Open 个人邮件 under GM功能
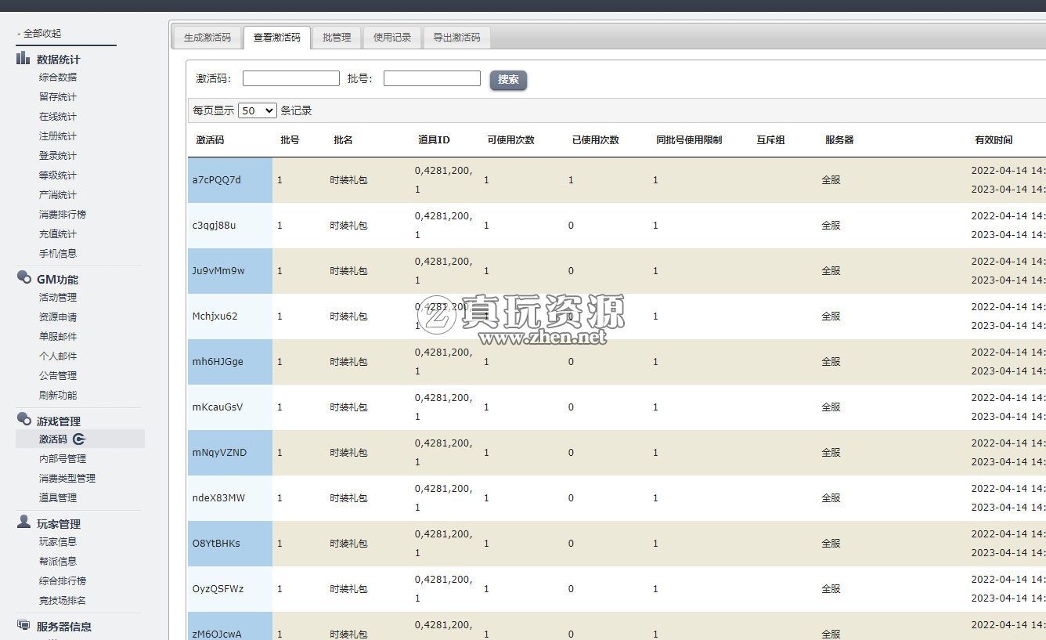This screenshot has height=640, width=1046. pos(58,356)
